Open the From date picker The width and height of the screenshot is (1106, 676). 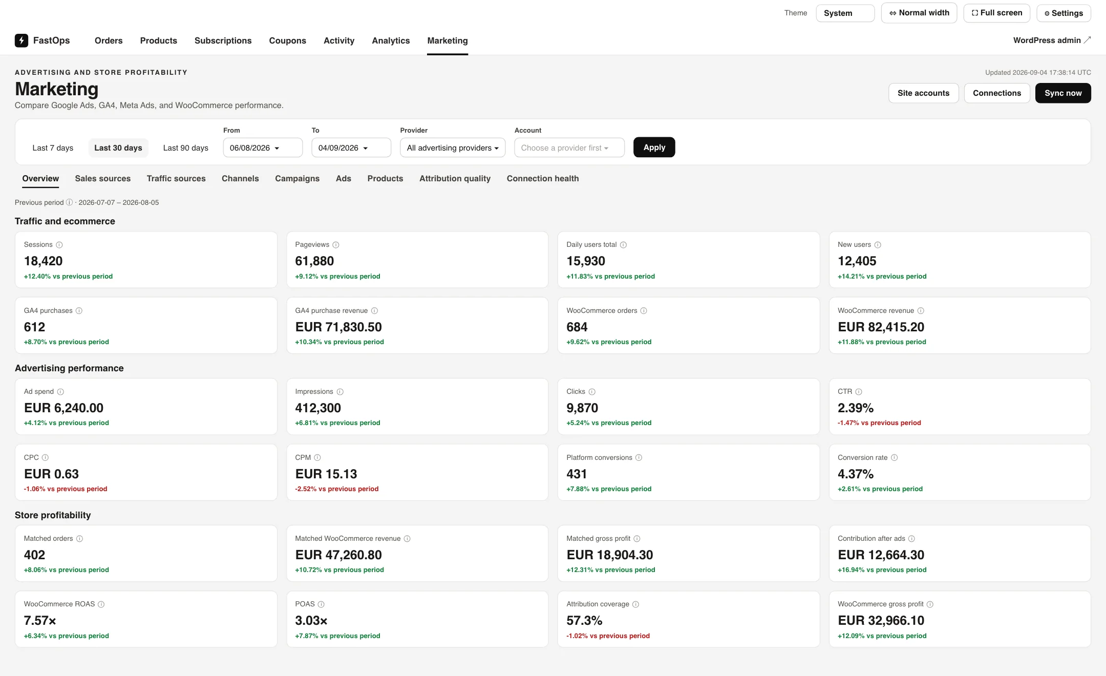click(263, 147)
